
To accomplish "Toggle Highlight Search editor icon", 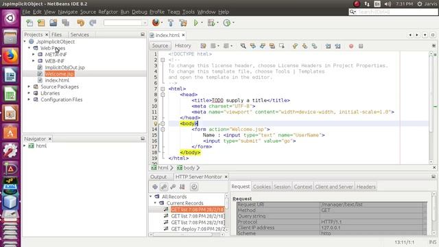I will [272, 46].
